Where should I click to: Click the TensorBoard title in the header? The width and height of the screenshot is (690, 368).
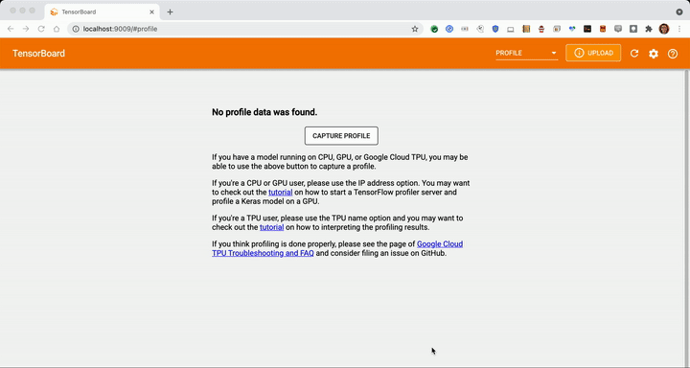click(x=38, y=54)
